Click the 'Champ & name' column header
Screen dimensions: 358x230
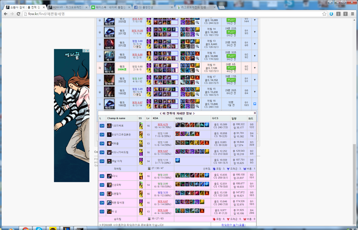pyautogui.click(x=116, y=118)
